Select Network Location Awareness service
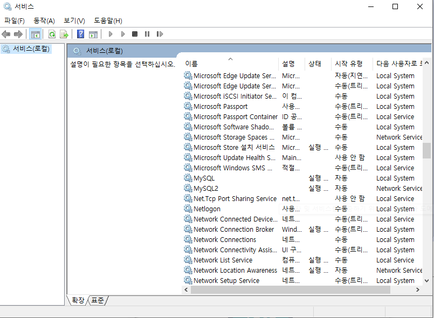 pyautogui.click(x=302, y=271)
